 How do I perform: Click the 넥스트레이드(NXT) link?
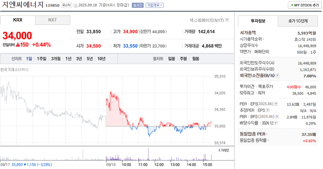207,20
